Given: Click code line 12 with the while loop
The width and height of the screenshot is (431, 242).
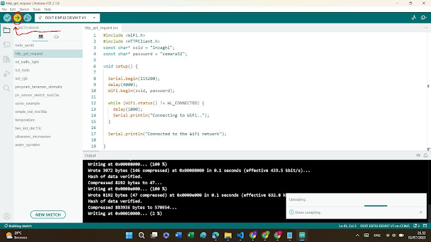Looking at the screenshot, I should 156,103.
